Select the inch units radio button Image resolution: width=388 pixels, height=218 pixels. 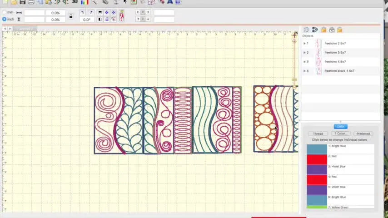coord(4,19)
